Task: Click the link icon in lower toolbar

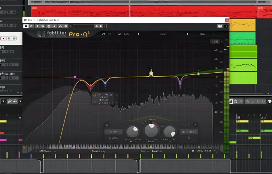Action: (10, 101)
